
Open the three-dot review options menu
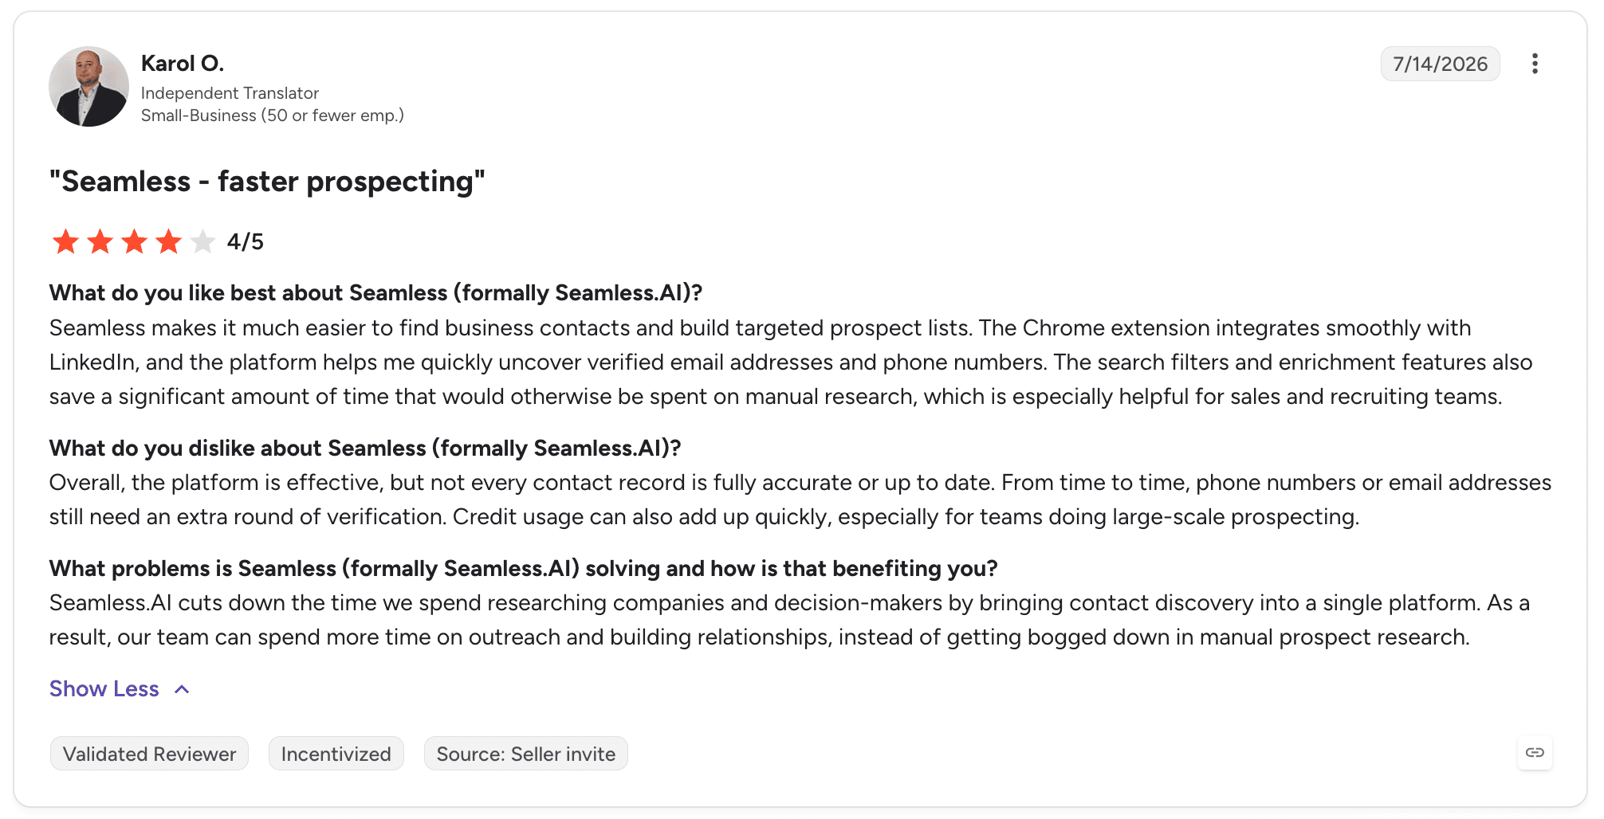point(1535,64)
